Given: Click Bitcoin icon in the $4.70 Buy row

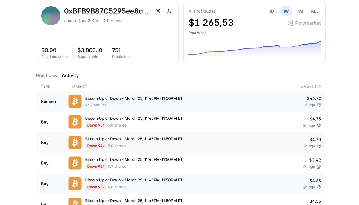Looking at the screenshot, I should point(75,143).
